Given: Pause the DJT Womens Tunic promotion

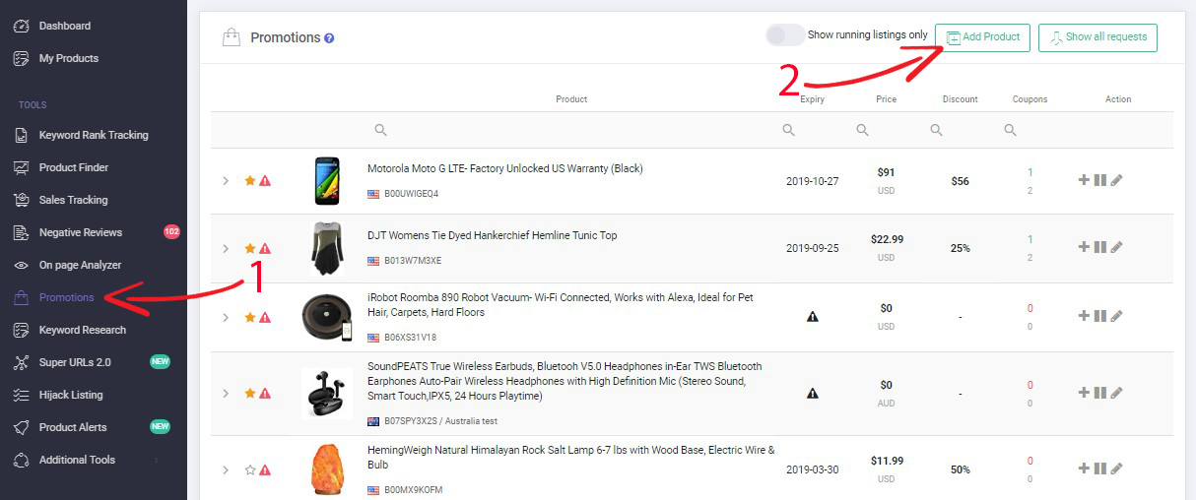Looking at the screenshot, I should (x=1099, y=247).
